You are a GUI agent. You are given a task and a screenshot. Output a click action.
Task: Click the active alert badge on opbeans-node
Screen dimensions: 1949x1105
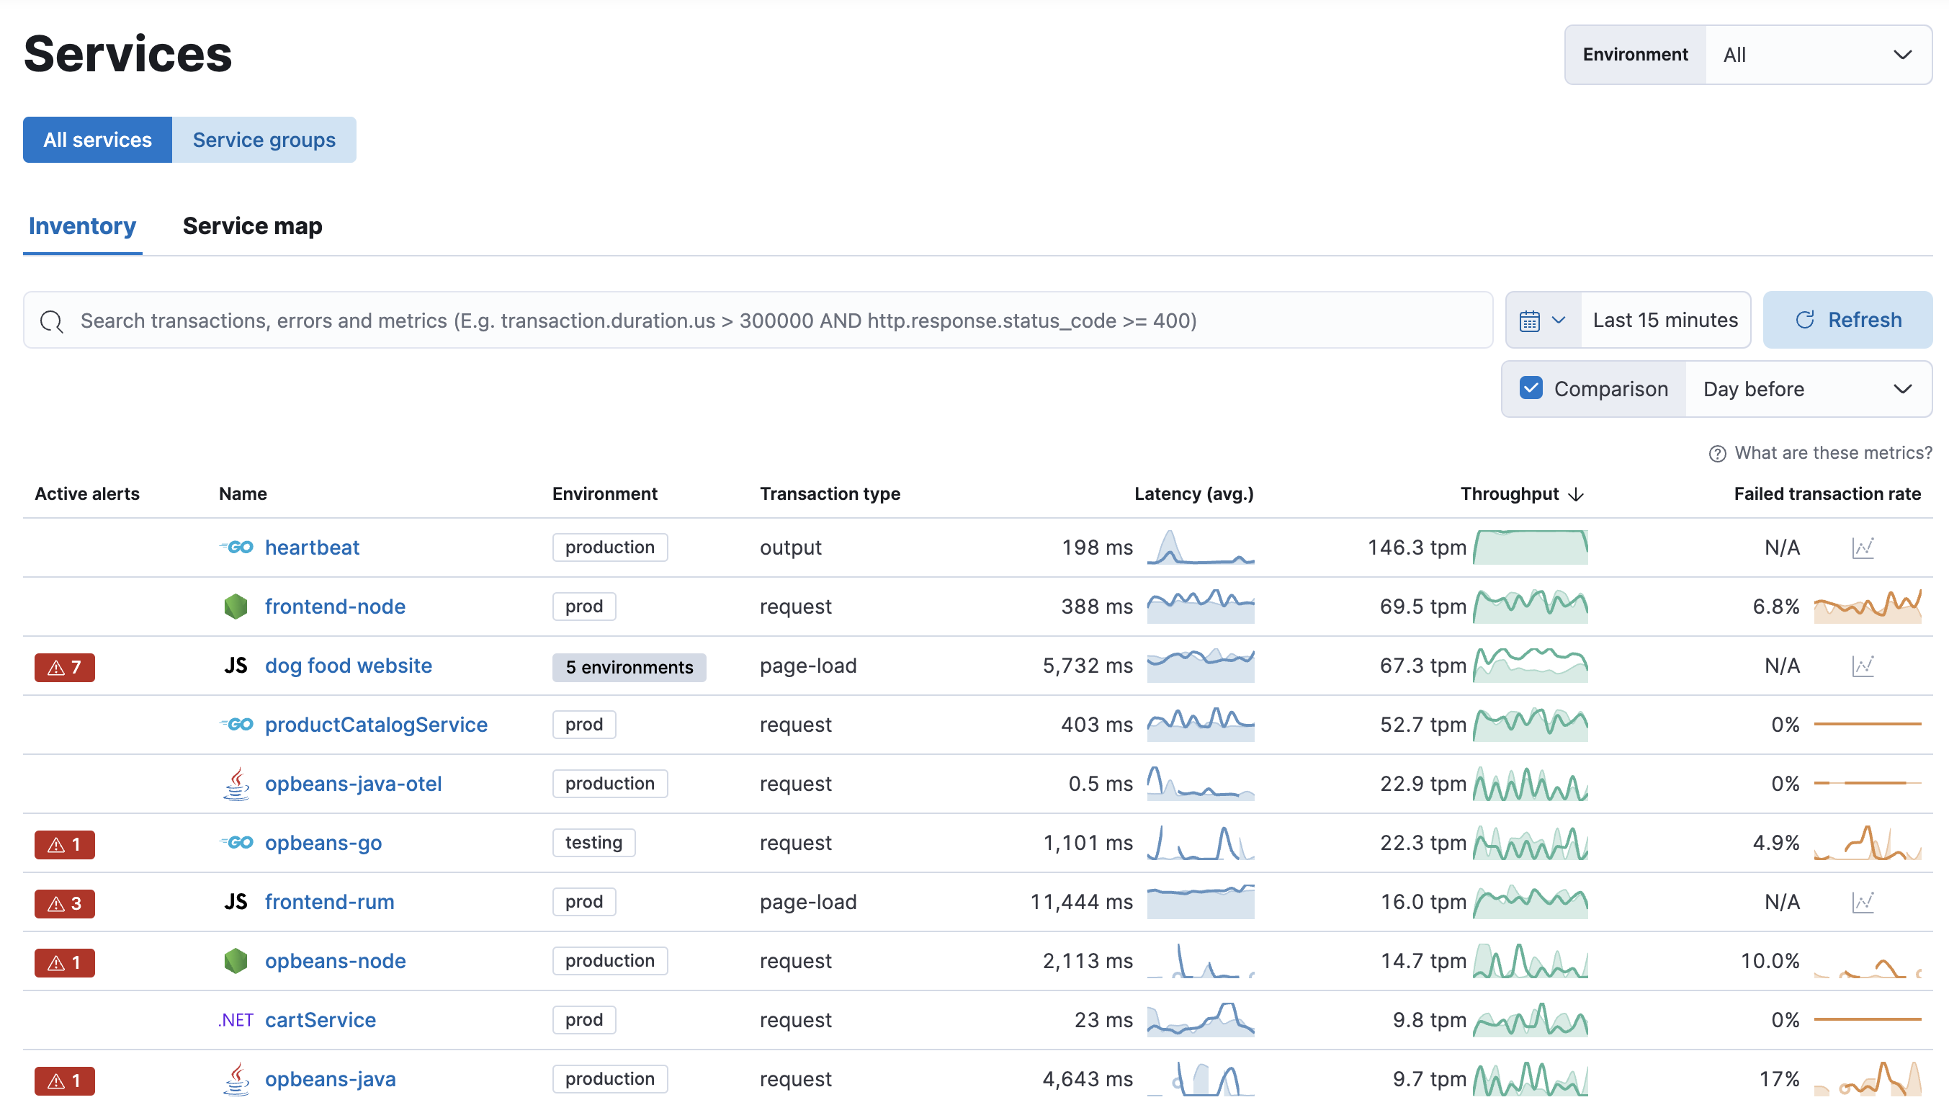point(63,960)
